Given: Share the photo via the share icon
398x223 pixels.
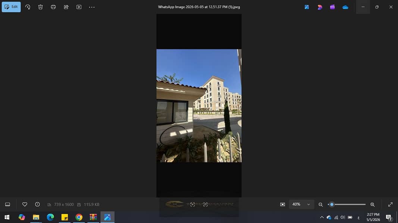Looking at the screenshot, I should [x=66, y=7].
